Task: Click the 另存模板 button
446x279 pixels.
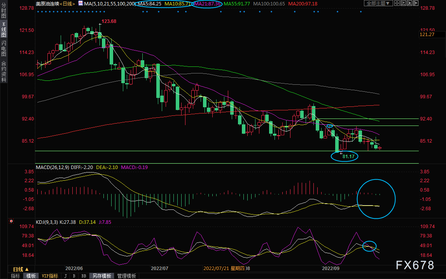Action: pyautogui.click(x=102, y=276)
